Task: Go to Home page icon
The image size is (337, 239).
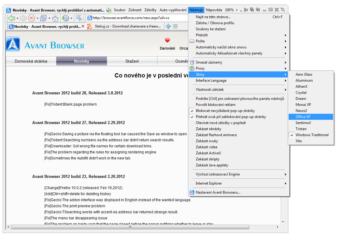Action: tap(55, 18)
